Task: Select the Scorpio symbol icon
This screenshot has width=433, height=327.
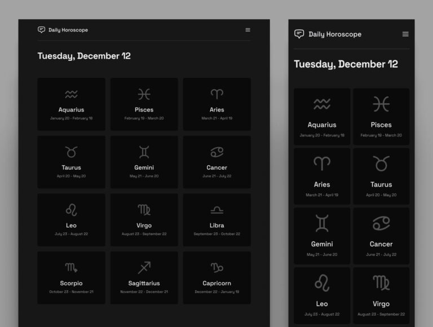Action: (71, 268)
